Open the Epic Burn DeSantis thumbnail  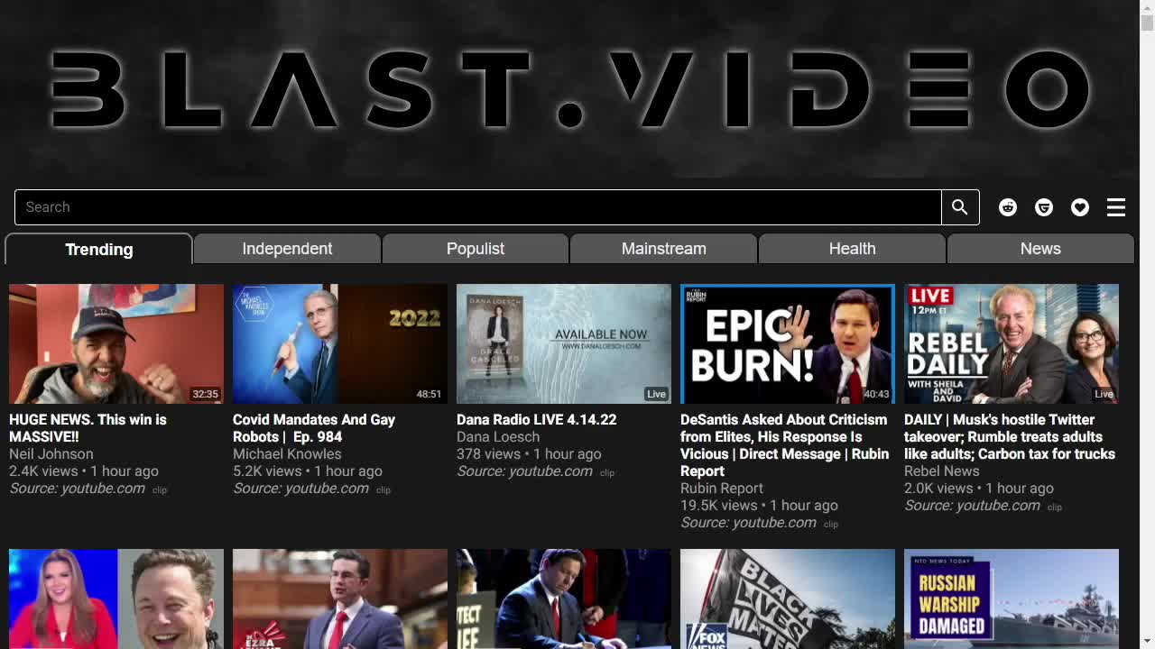pos(788,344)
